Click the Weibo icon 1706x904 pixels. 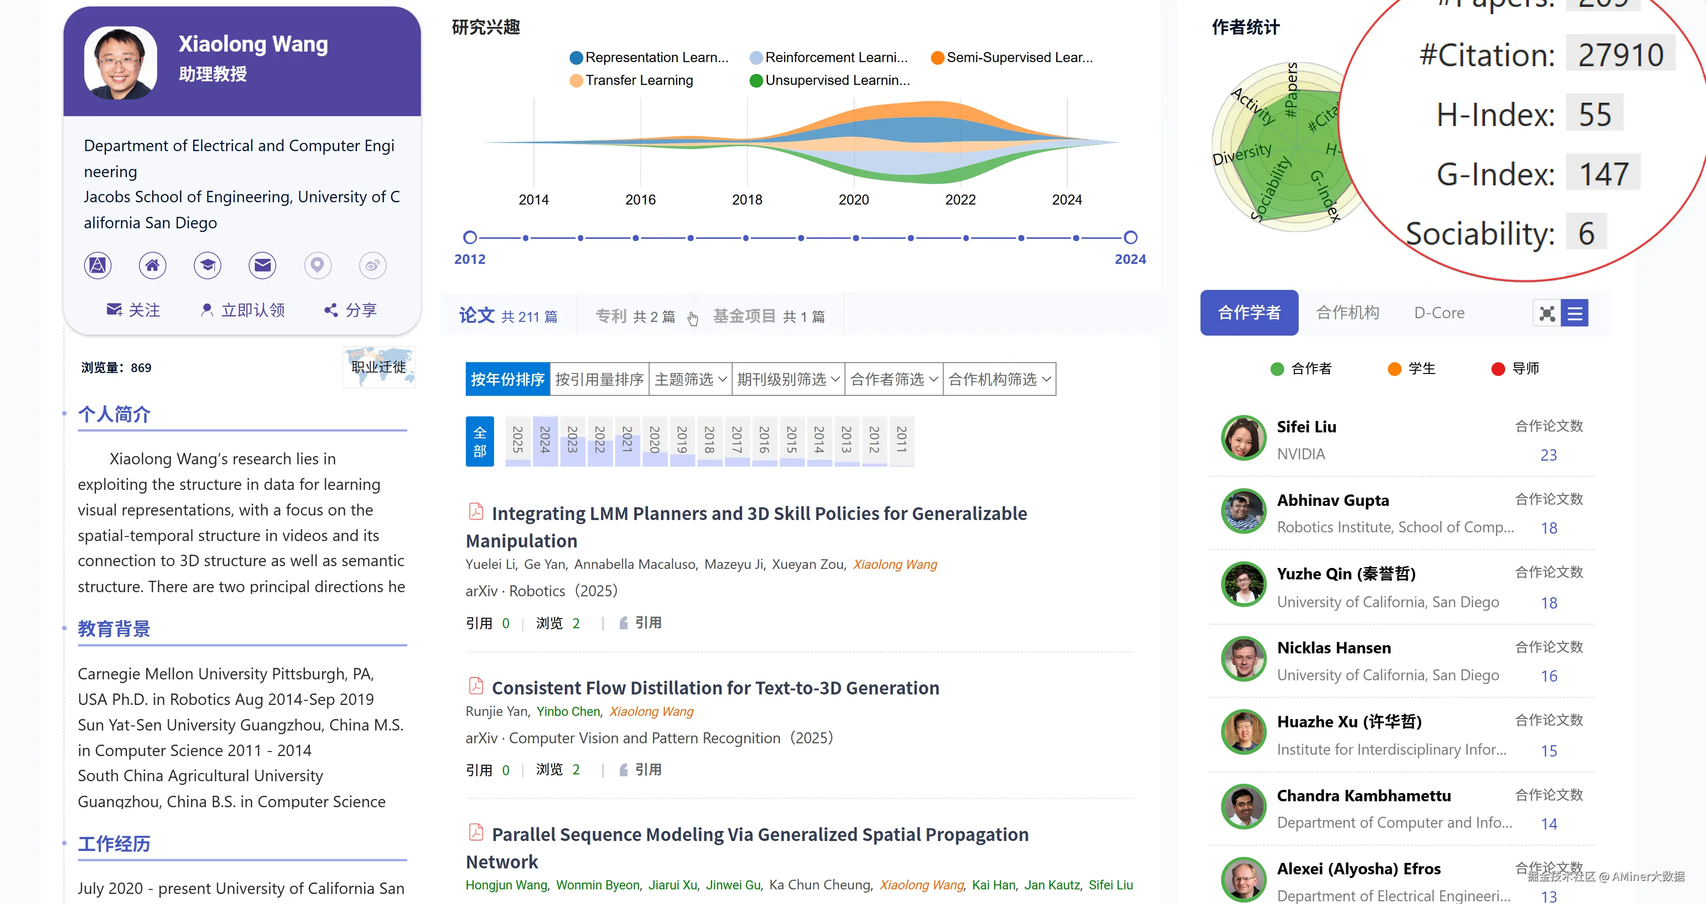(372, 266)
